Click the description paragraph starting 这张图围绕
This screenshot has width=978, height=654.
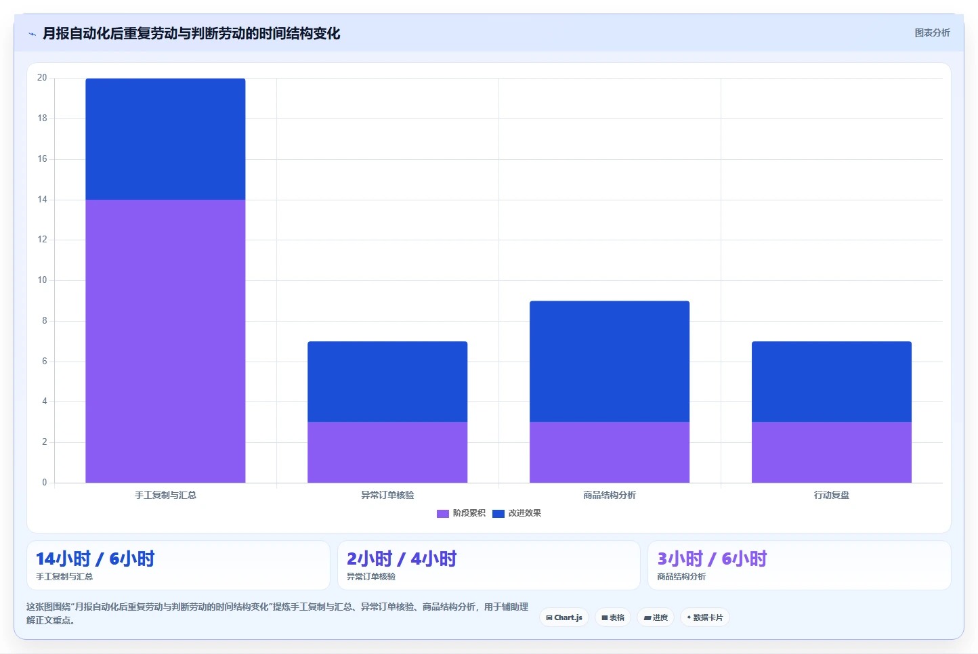[x=277, y=613]
